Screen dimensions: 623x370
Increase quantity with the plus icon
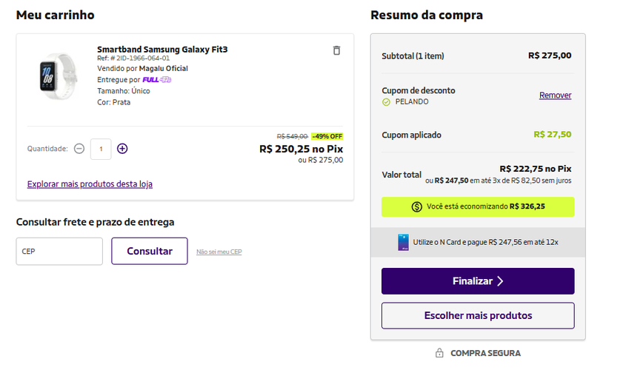(122, 149)
